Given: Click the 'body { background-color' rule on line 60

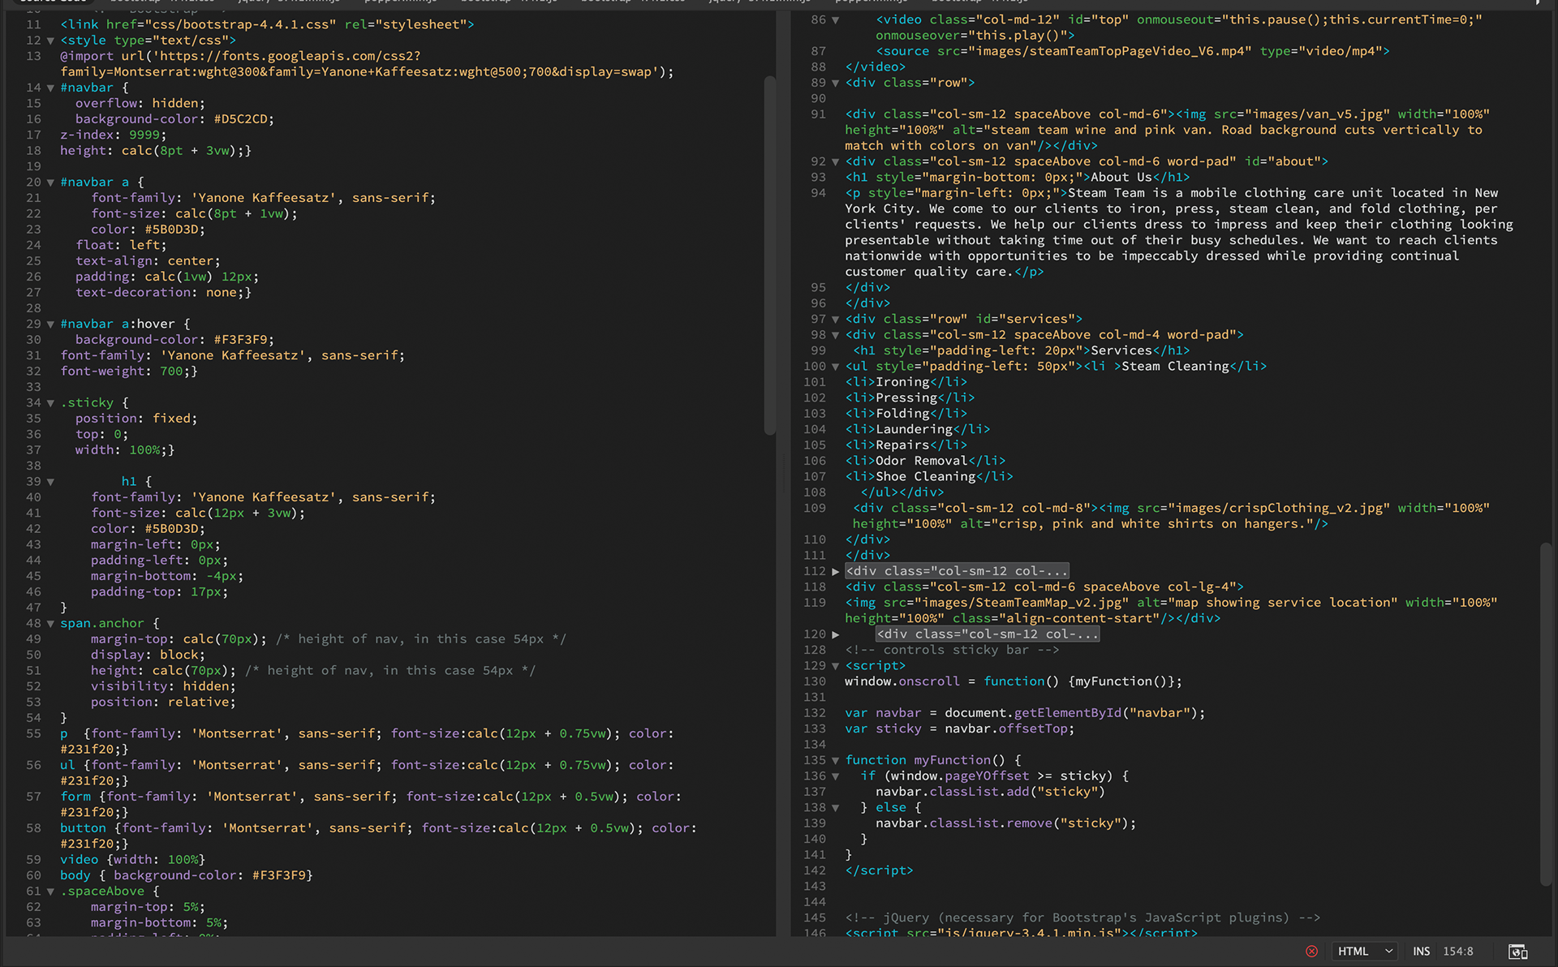Looking at the screenshot, I should coord(187,875).
